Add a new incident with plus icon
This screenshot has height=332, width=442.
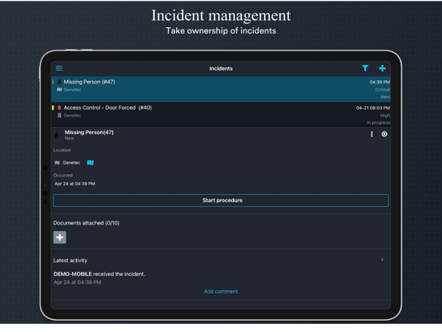coord(382,68)
